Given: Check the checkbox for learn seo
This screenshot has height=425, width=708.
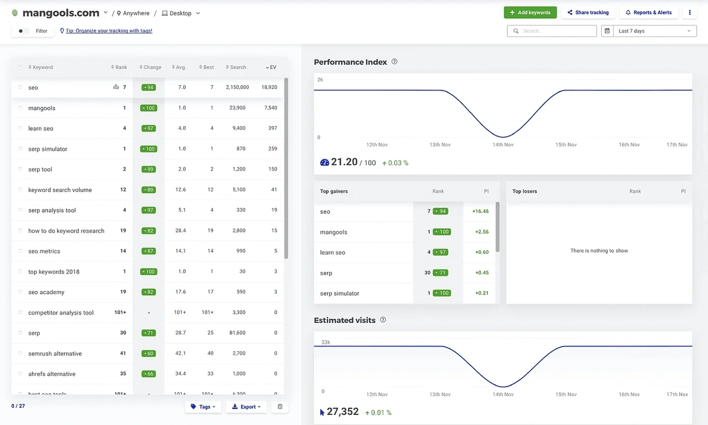Looking at the screenshot, I should pyautogui.click(x=21, y=128).
